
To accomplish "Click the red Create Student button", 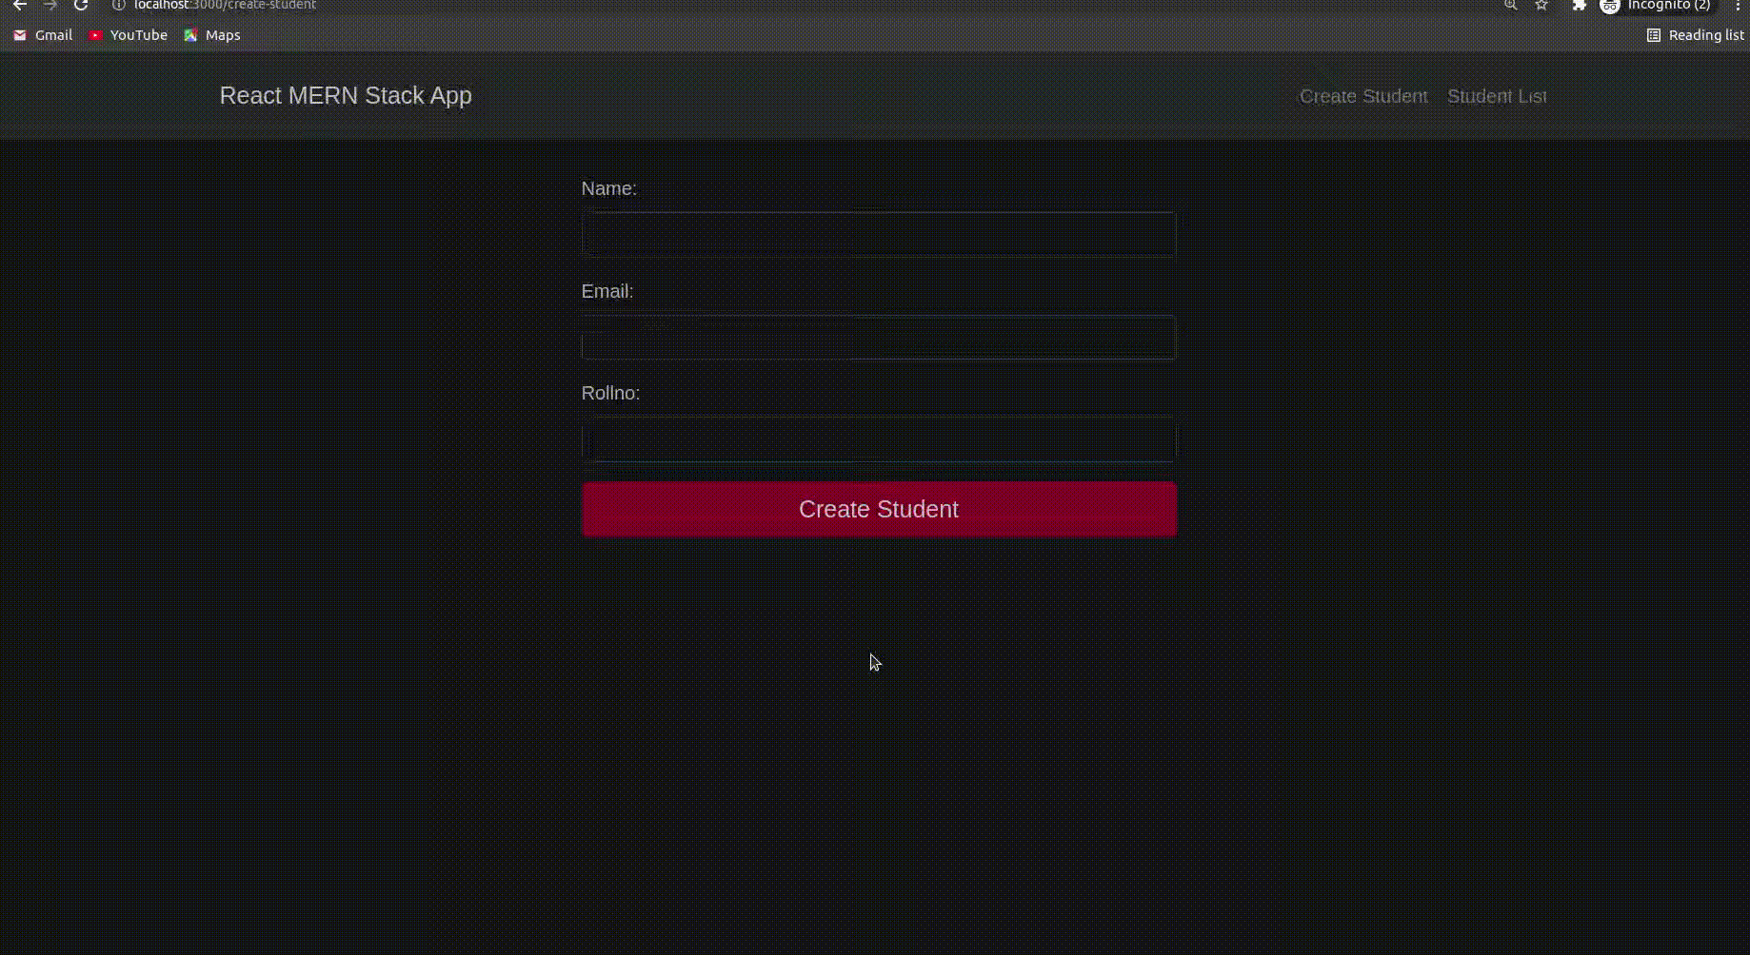I will [879, 509].
